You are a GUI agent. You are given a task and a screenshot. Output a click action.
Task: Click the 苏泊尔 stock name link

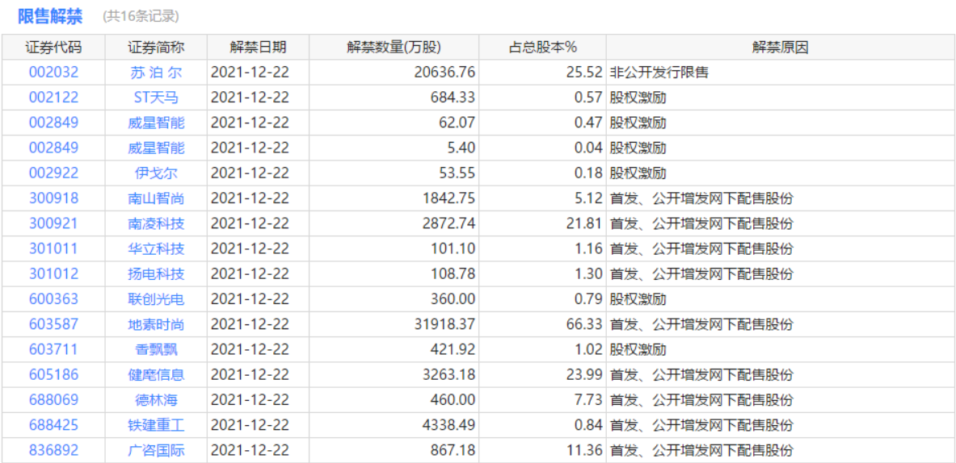point(156,73)
